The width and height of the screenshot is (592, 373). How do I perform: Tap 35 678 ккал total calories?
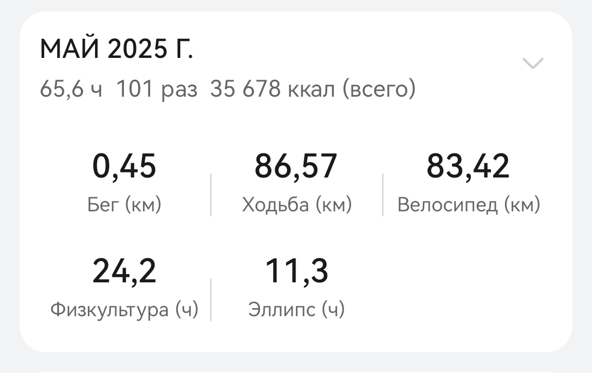pyautogui.click(x=272, y=90)
